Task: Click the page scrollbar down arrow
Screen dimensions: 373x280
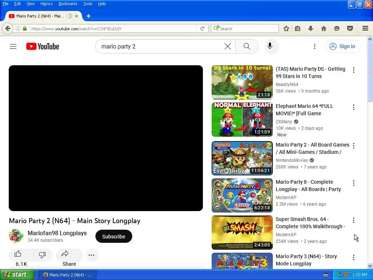Action: (370, 266)
